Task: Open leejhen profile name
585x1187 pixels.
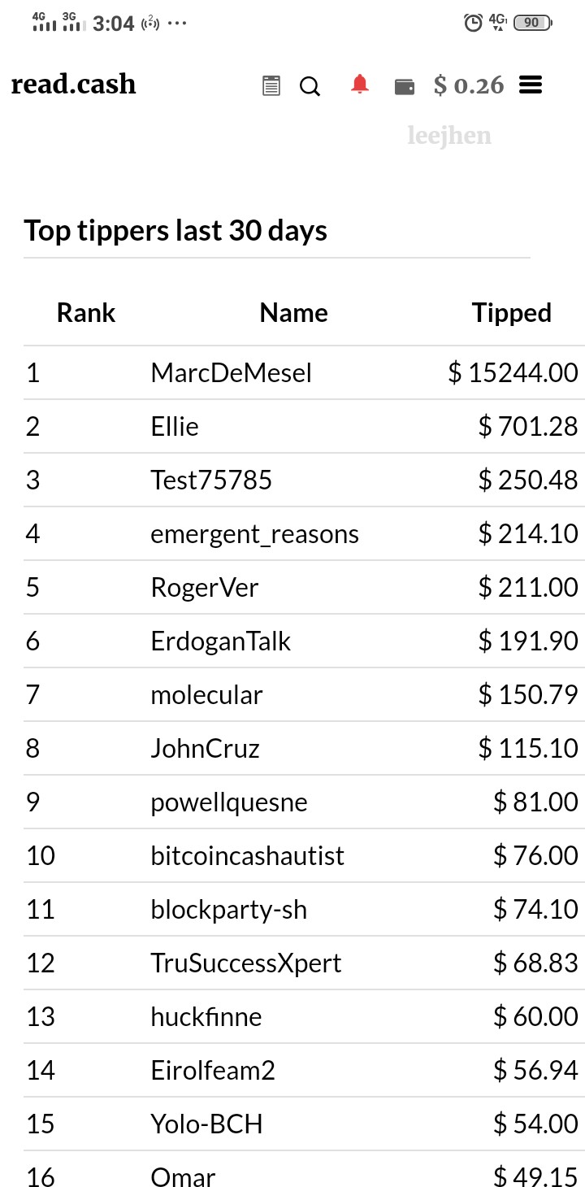Action: click(449, 135)
